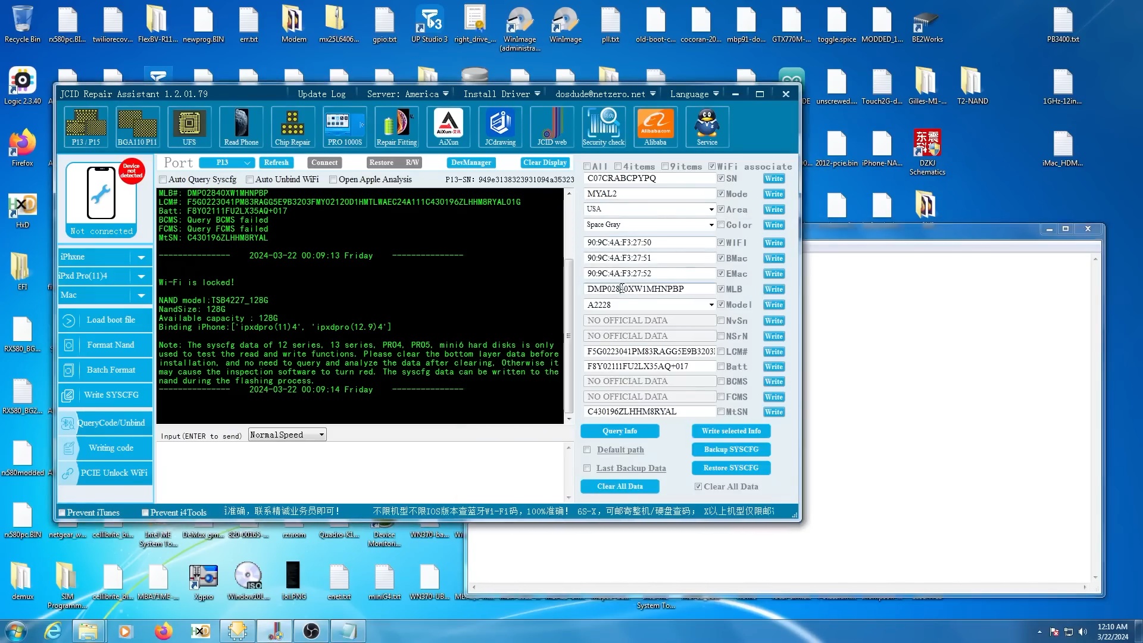Toggle the Color field checkbox
Viewport: 1143px width, 643px height.
tap(721, 225)
